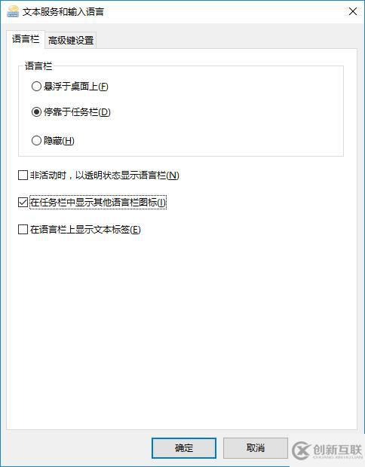Click the dialog's keyboard icon in title bar
Screen dimensions: 365x467
13,11
